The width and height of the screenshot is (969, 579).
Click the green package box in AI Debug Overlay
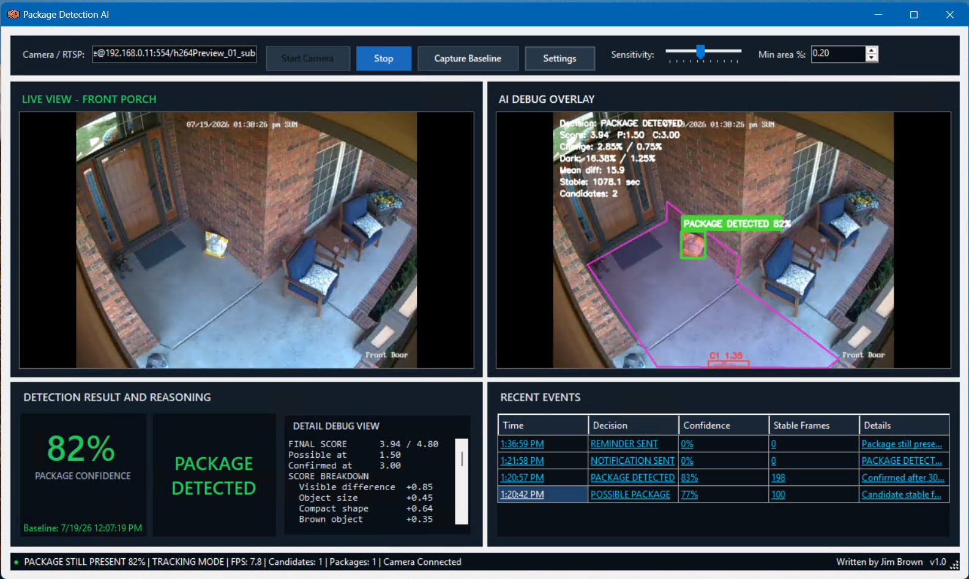click(693, 245)
